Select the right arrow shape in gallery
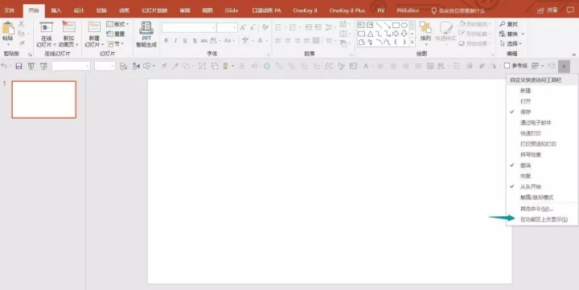Viewport: 579px width, 290px height. (396, 34)
